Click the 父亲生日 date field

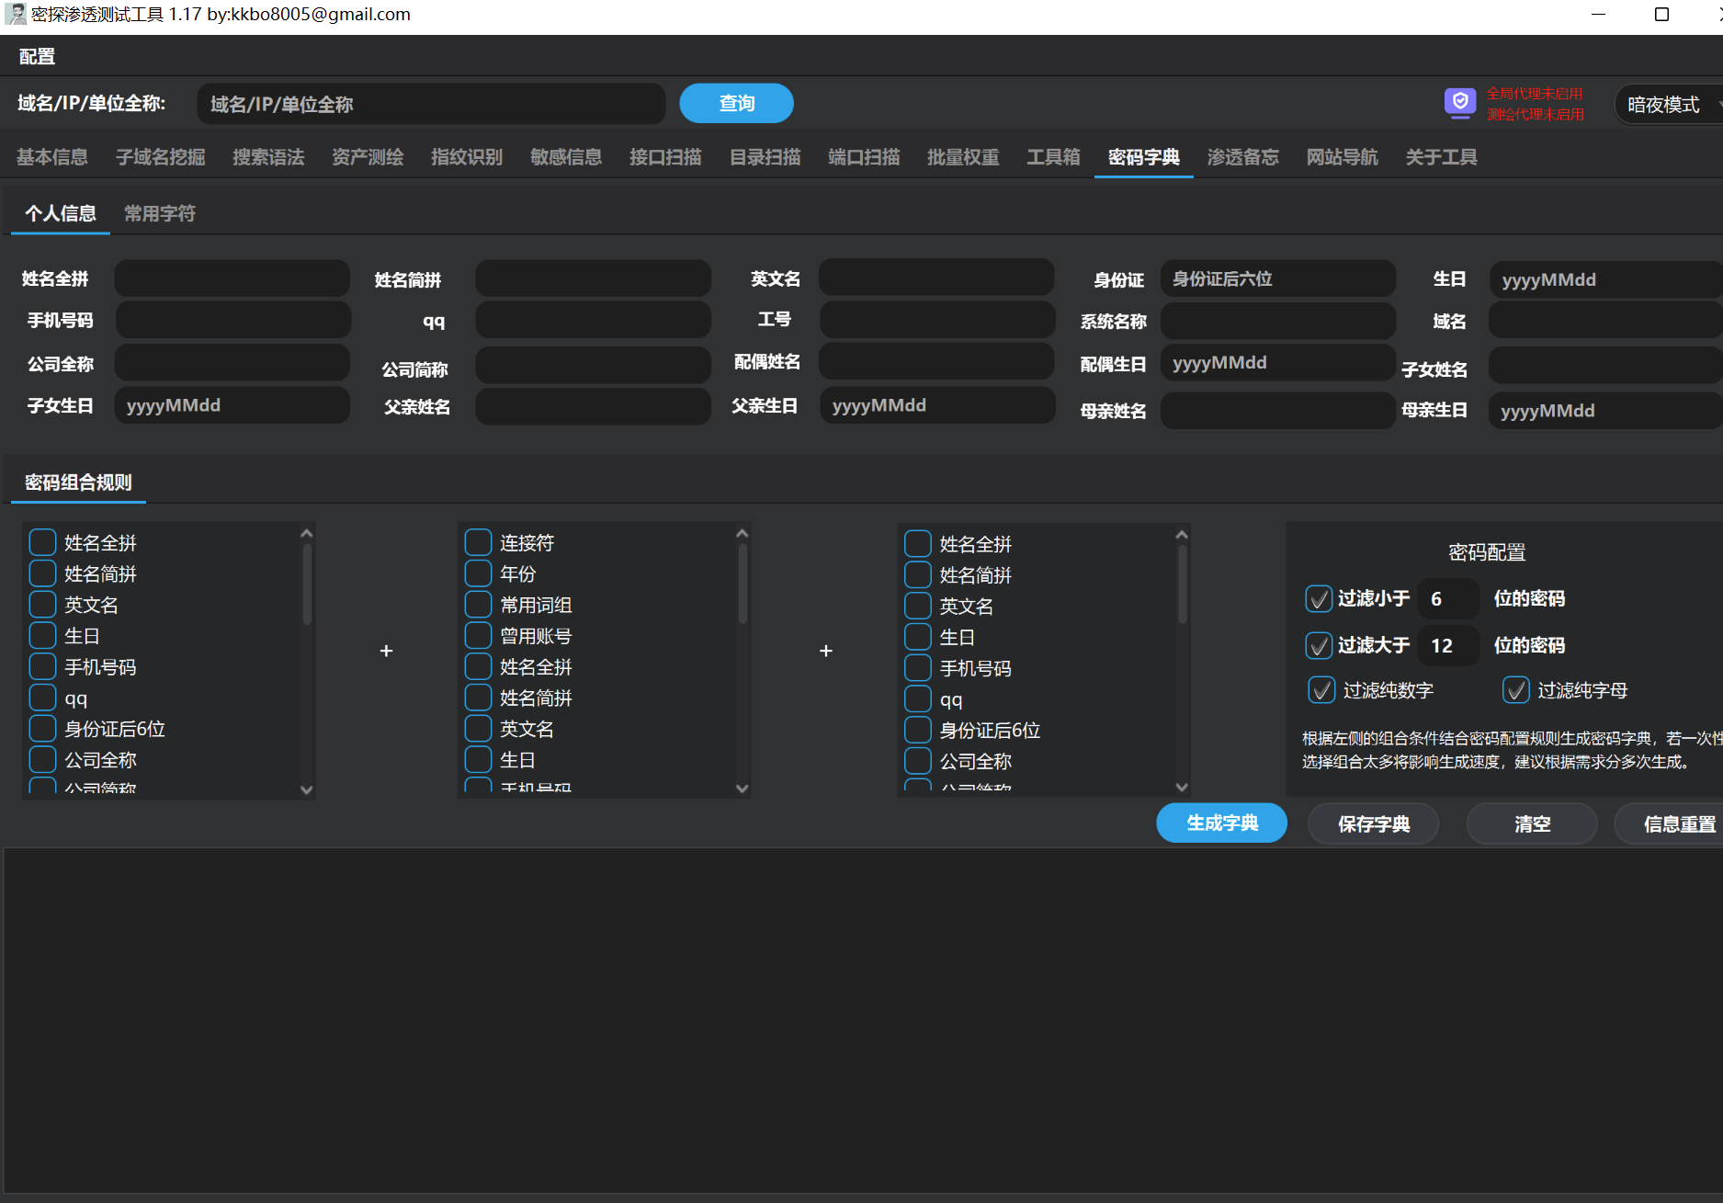coord(936,405)
